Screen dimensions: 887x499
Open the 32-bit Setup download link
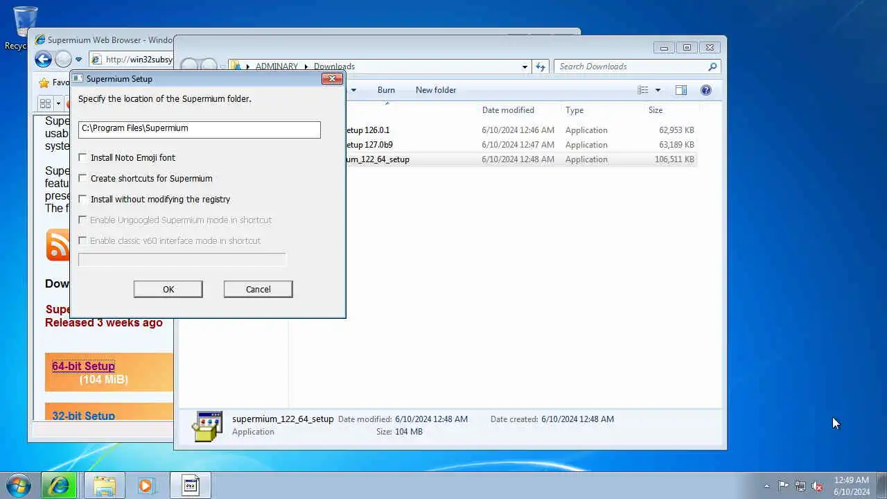tap(83, 416)
